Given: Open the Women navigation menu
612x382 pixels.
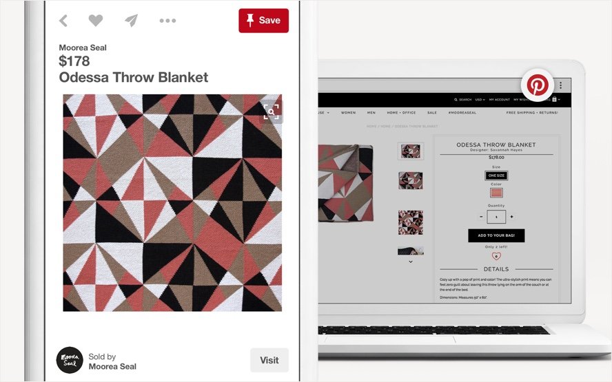Looking at the screenshot, I should (348, 113).
